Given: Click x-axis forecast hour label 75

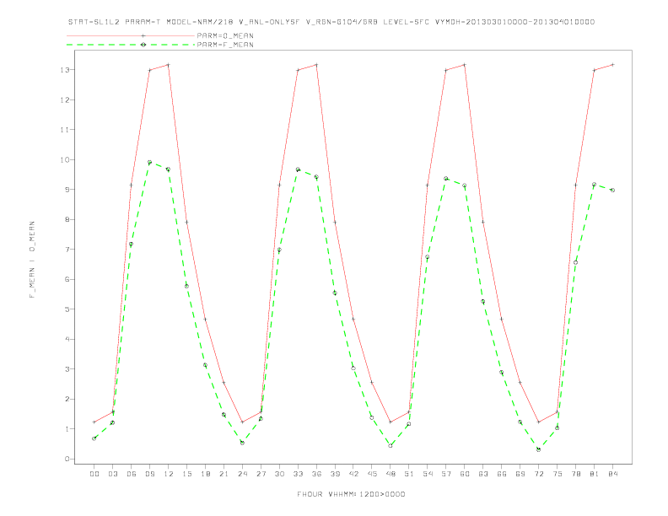Looking at the screenshot, I should click(558, 474).
